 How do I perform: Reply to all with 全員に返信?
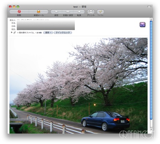coord(68,12)
